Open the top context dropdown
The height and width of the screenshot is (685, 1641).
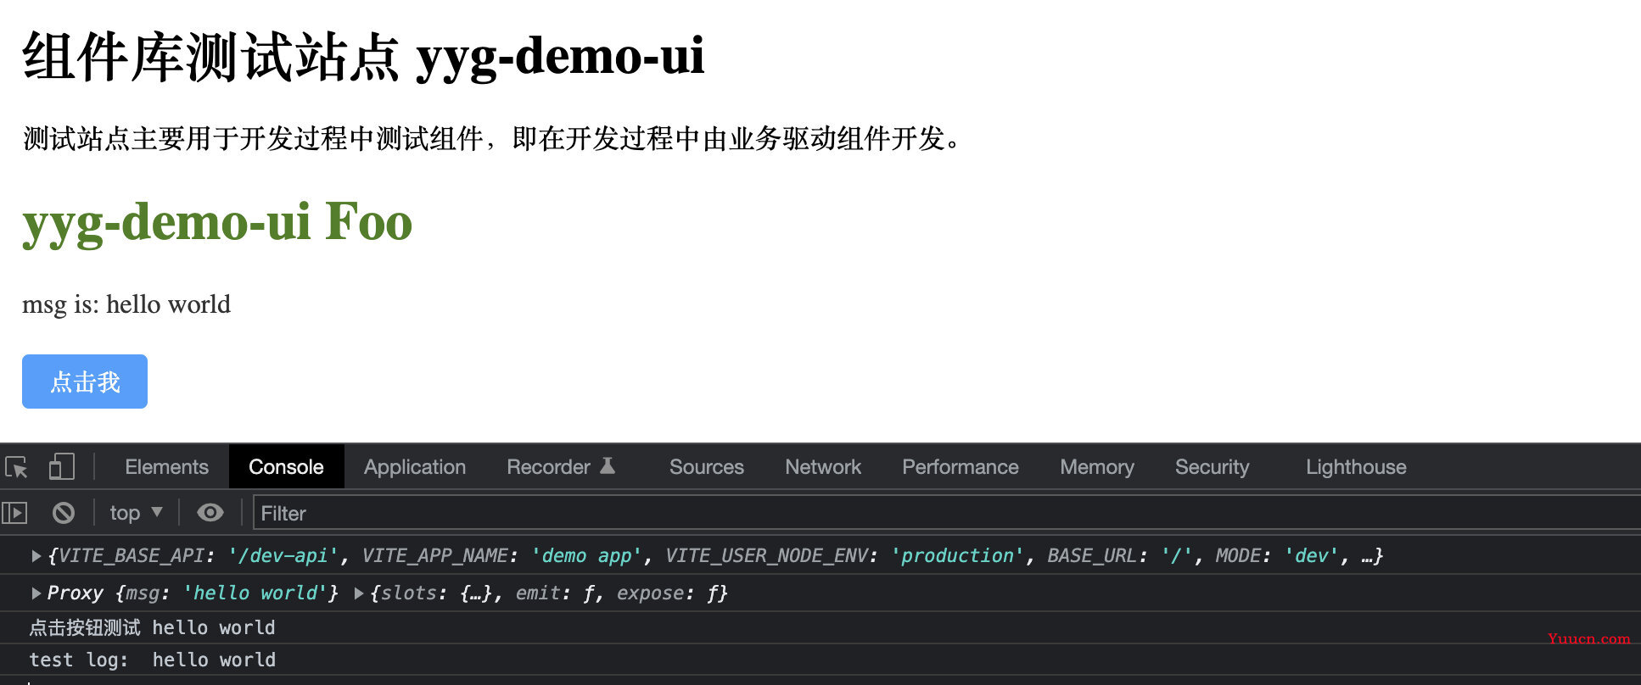[x=136, y=513]
